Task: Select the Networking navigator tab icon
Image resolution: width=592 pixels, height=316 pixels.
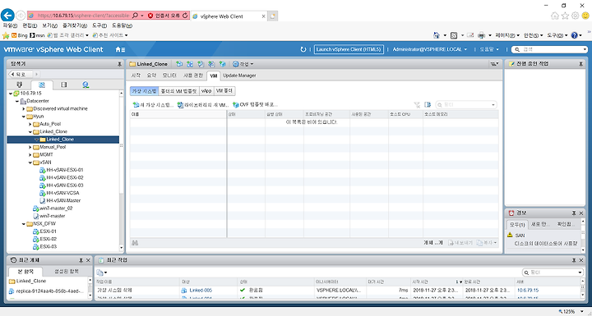Action: [86, 85]
